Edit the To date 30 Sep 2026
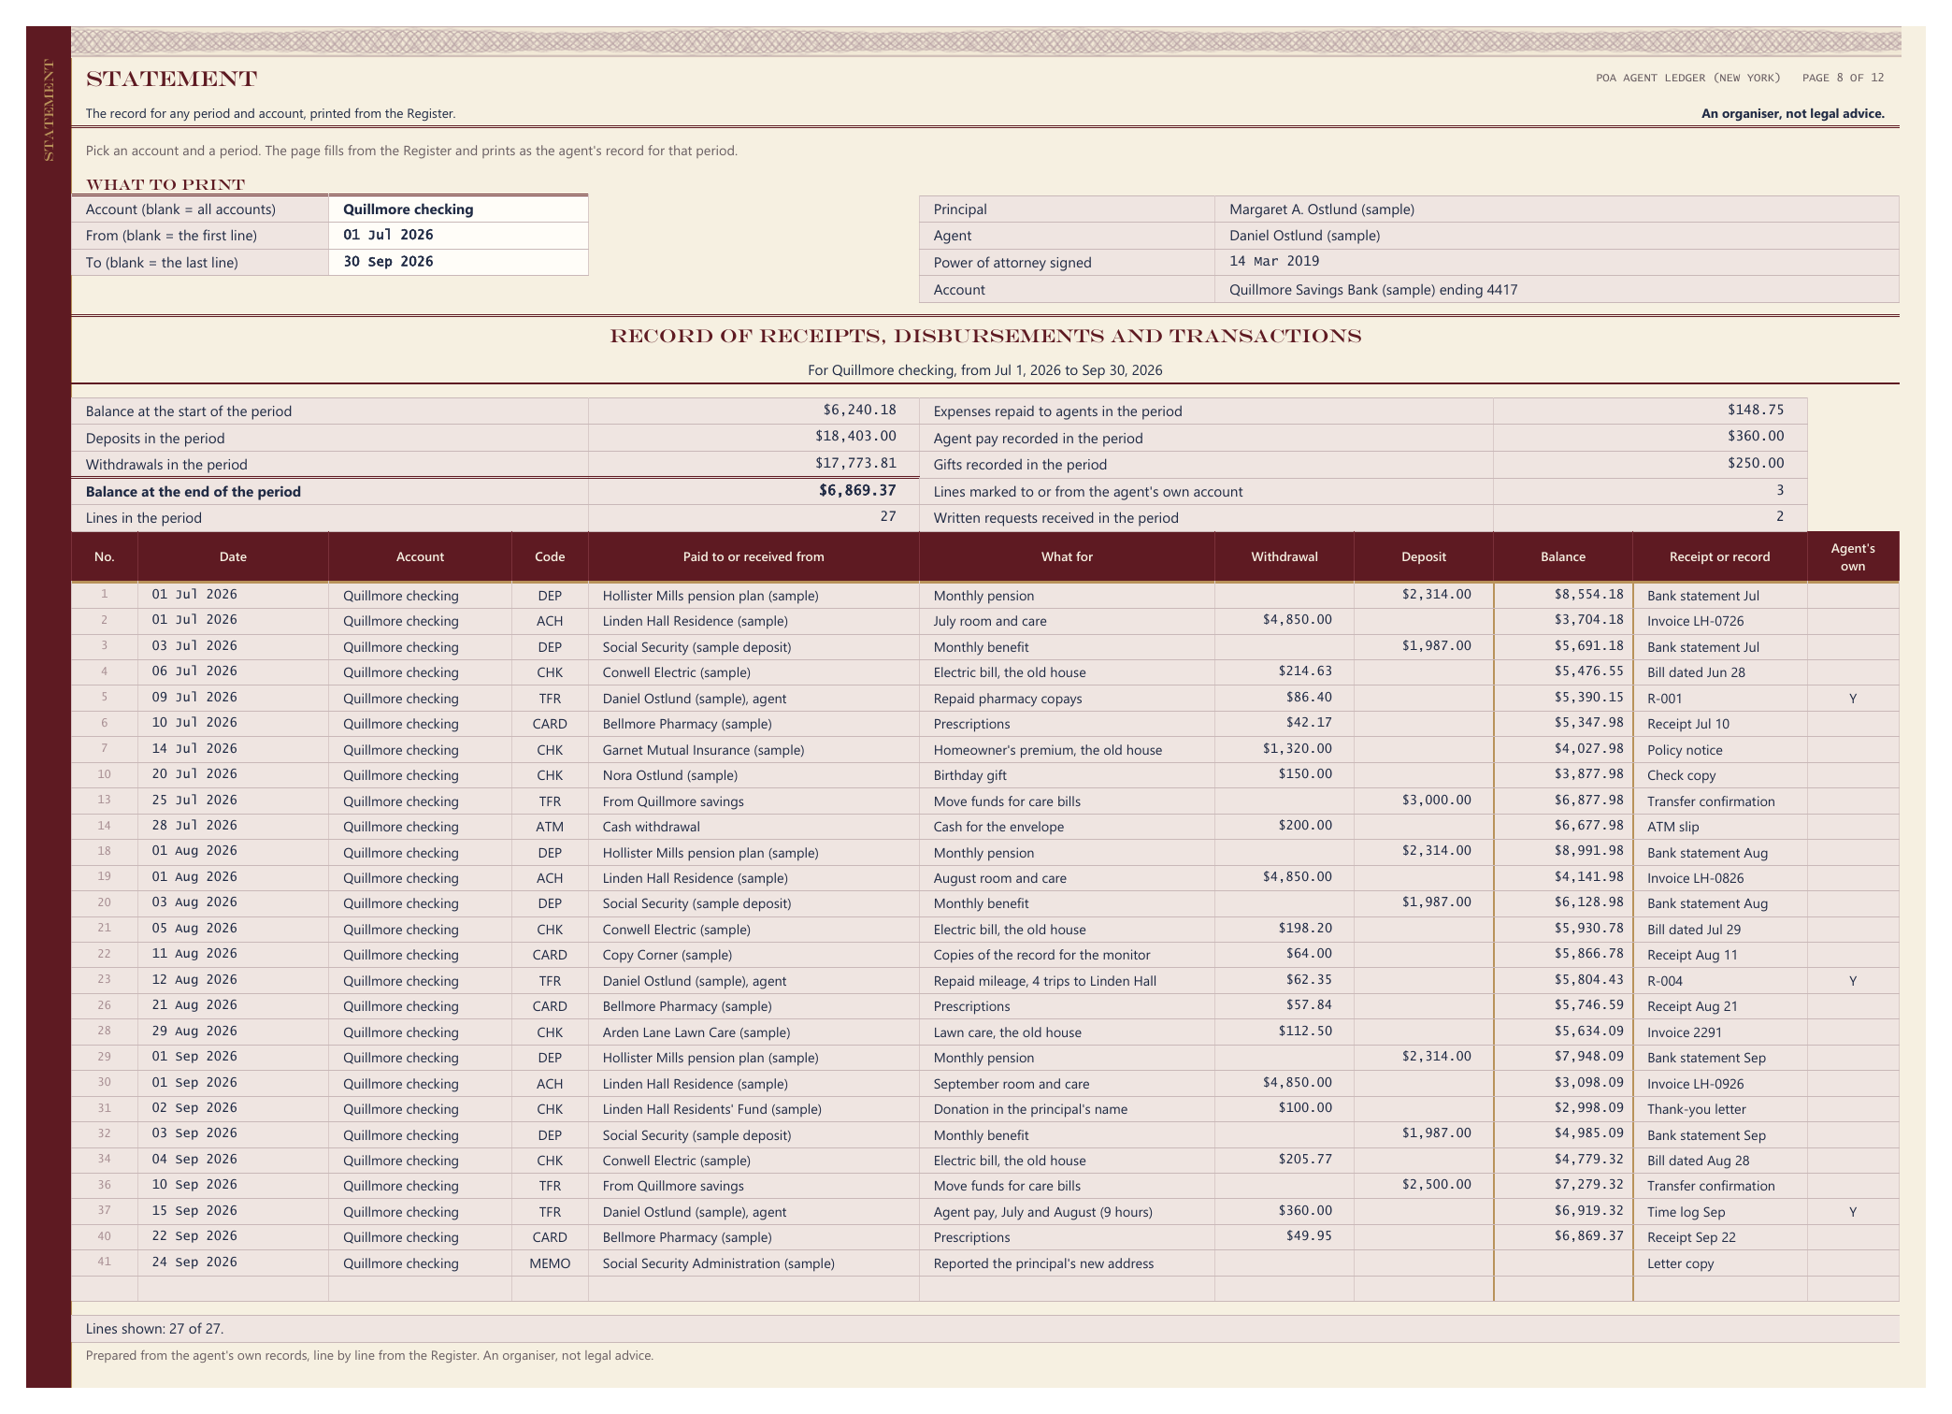 (x=458, y=262)
